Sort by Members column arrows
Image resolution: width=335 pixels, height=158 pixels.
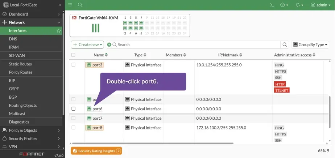(x=185, y=55)
